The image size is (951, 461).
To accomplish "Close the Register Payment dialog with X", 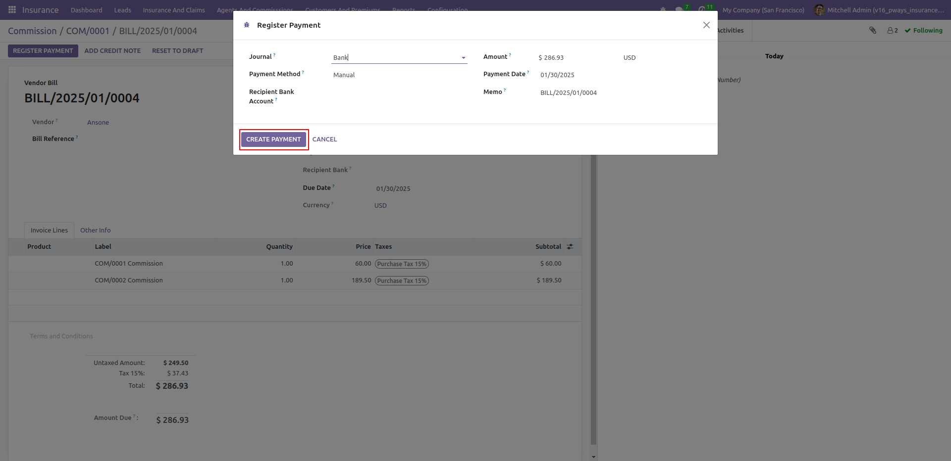I will click(x=706, y=25).
